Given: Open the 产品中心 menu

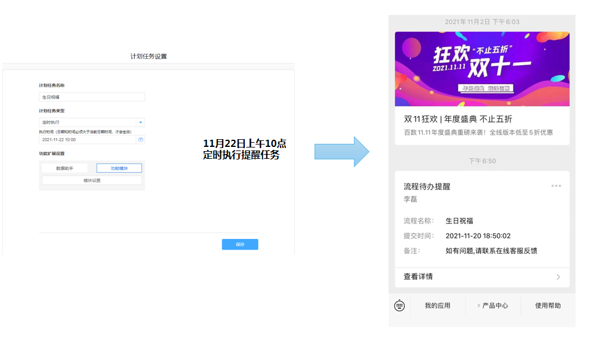Looking at the screenshot, I should coord(494,306).
